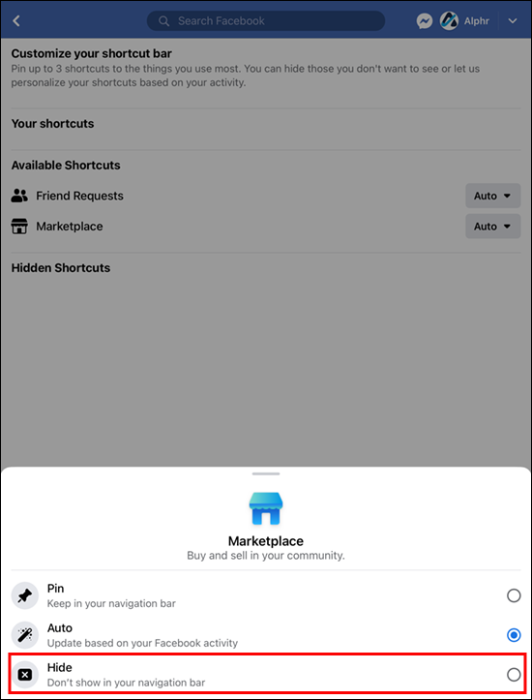Click the Marketplace store icon in list

coord(19,227)
